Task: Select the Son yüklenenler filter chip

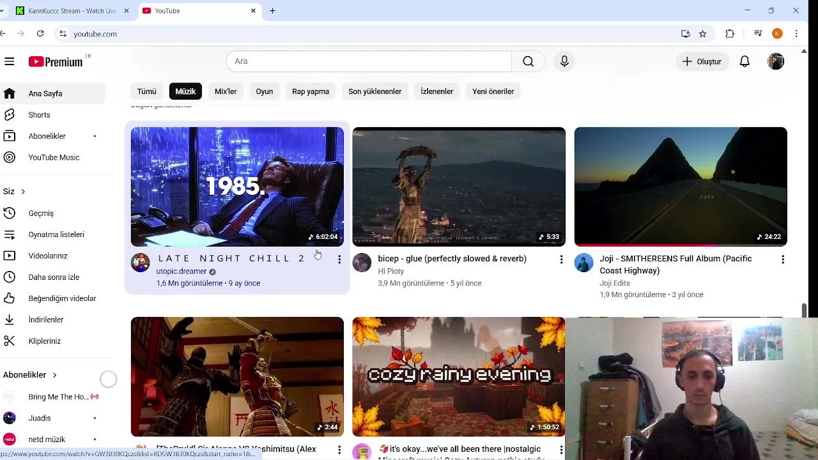Action: (375, 91)
